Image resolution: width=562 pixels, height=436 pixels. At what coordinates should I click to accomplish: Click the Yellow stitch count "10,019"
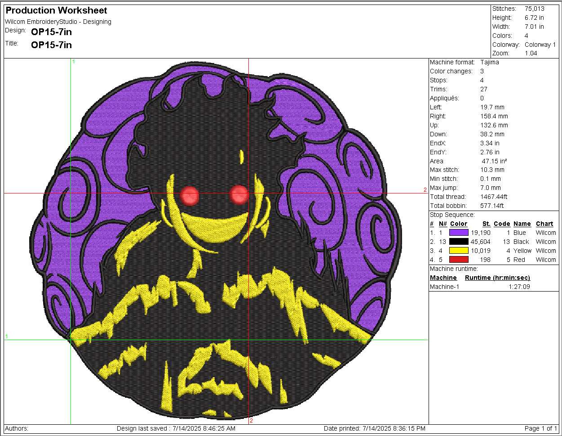coord(481,251)
